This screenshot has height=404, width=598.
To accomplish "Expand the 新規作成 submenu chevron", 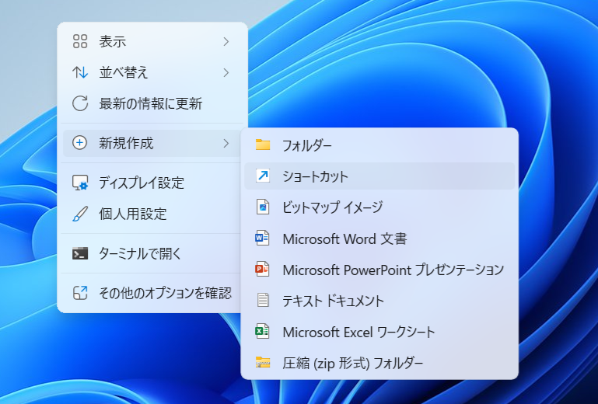I will pyautogui.click(x=226, y=143).
